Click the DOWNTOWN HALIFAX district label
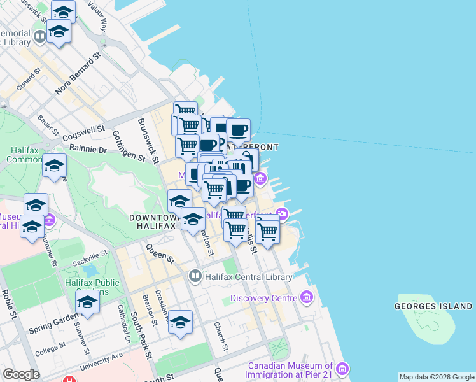 tap(153, 222)
